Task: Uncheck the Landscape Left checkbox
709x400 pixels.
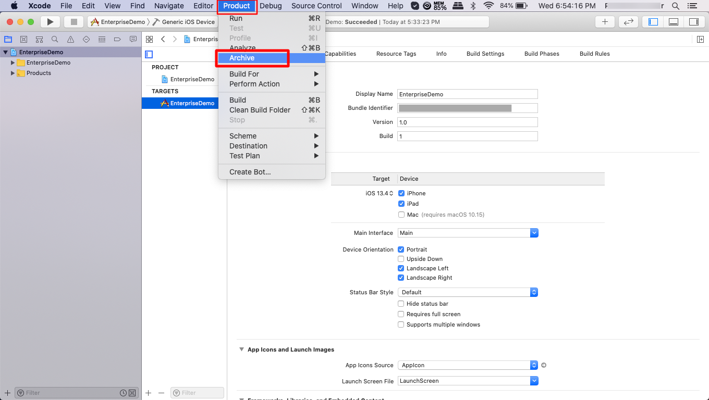Action: (401, 268)
